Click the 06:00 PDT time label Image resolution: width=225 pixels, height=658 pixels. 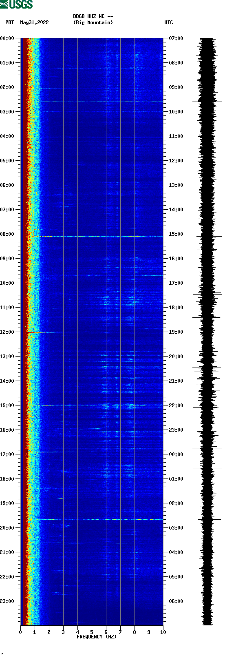(7, 185)
